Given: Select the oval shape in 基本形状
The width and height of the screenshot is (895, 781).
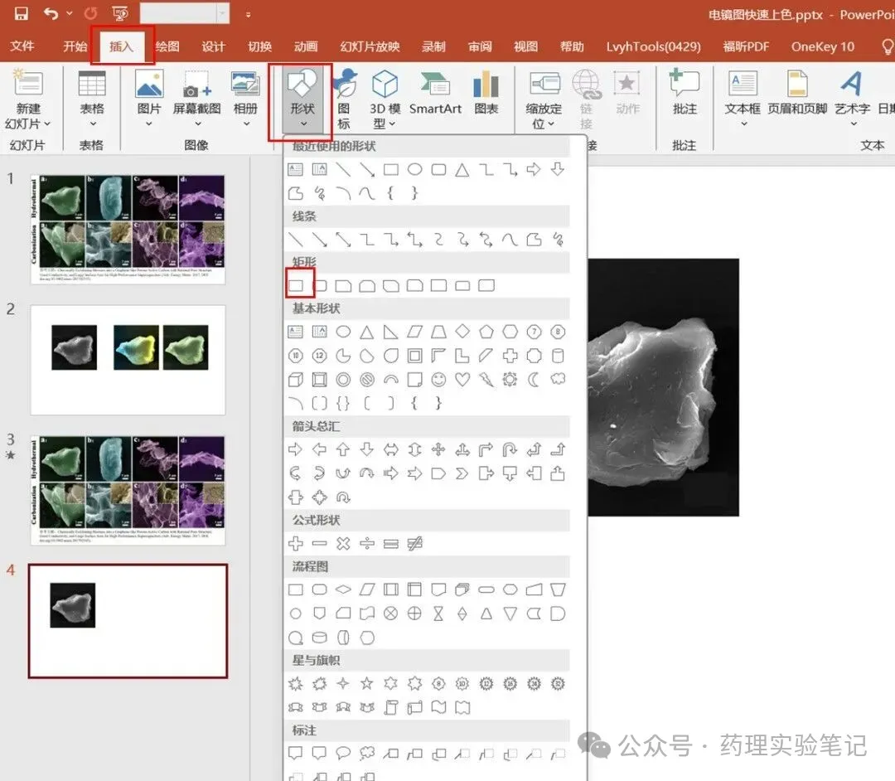Looking at the screenshot, I should [343, 332].
